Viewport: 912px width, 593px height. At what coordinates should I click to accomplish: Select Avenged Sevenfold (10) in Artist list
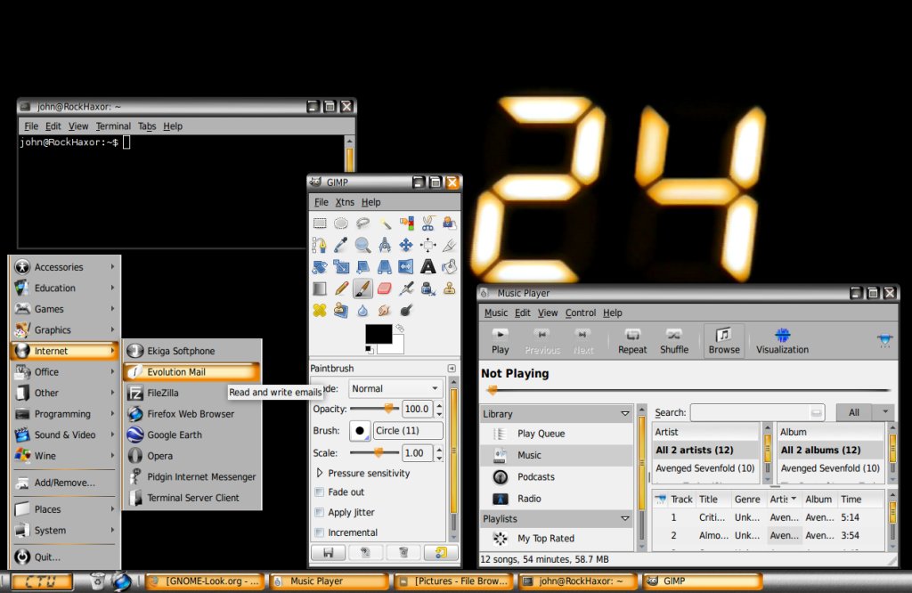(705, 468)
